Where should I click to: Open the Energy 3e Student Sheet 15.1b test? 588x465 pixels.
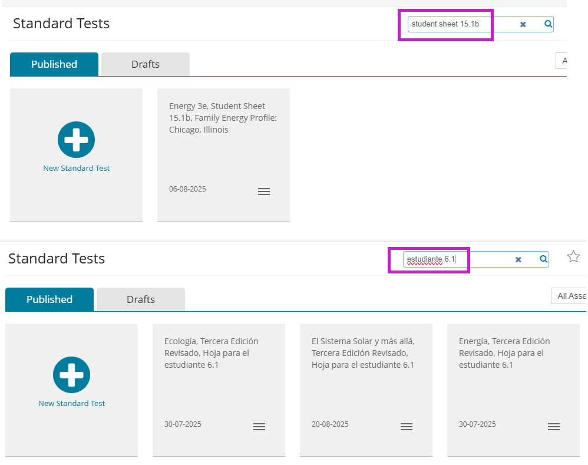(223, 118)
